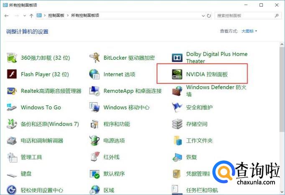The height and width of the screenshot is (195, 285).
Task: Open the 默认程序 icon
Action: click(94, 174)
